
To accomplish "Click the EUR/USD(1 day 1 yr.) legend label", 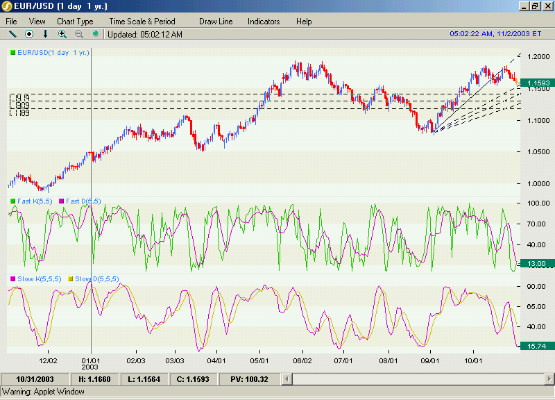I will click(x=53, y=53).
